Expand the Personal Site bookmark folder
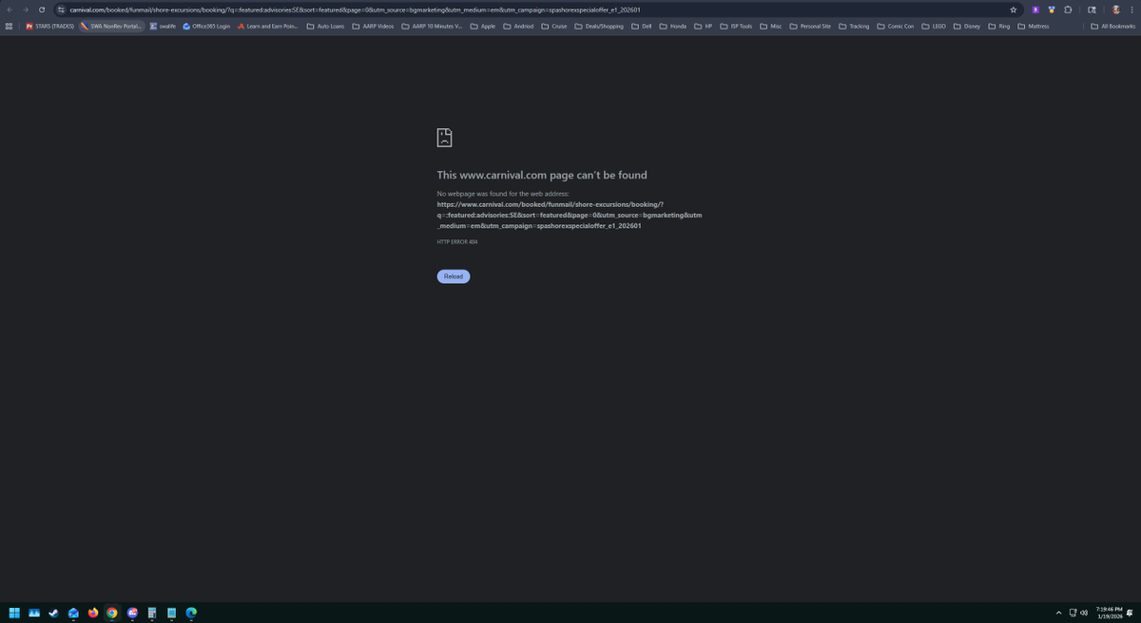 811,26
